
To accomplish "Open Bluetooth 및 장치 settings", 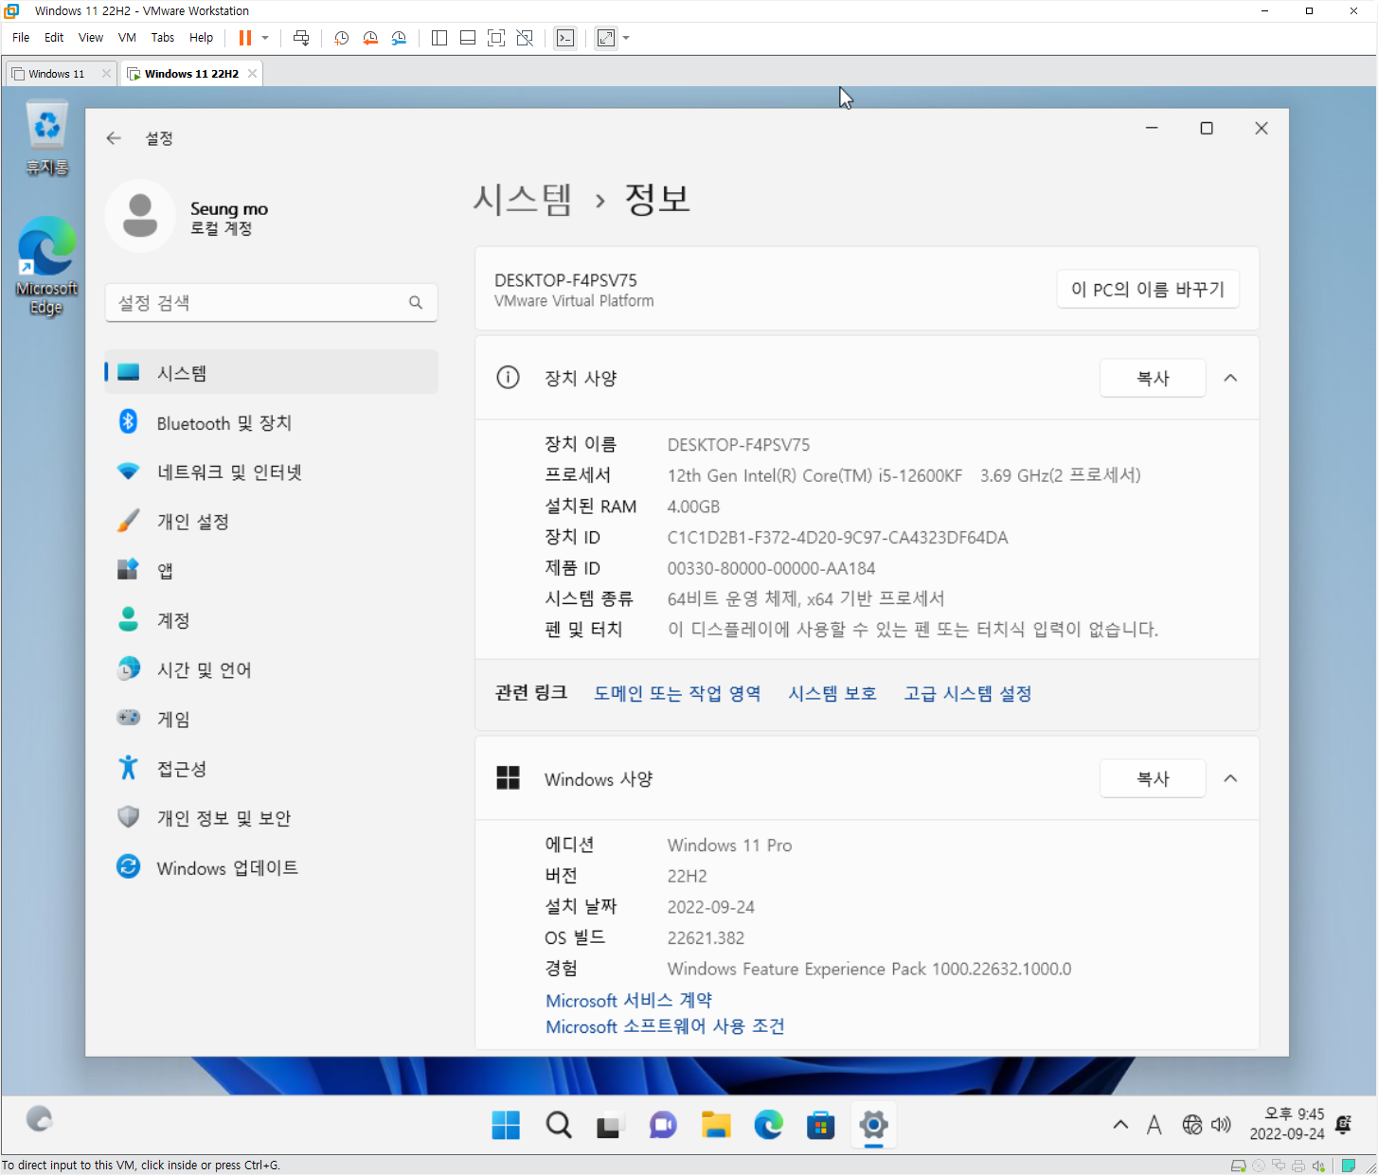I will (271, 422).
